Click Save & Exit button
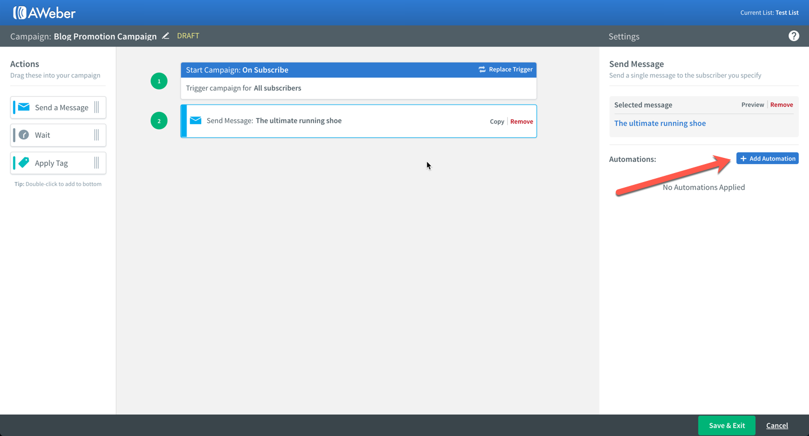809x436 pixels. tap(727, 425)
